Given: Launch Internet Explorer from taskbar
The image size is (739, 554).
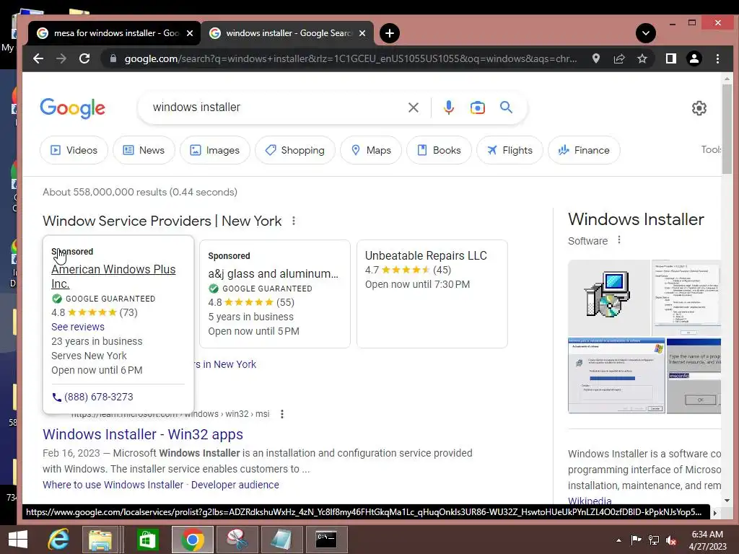Looking at the screenshot, I should pos(58,540).
